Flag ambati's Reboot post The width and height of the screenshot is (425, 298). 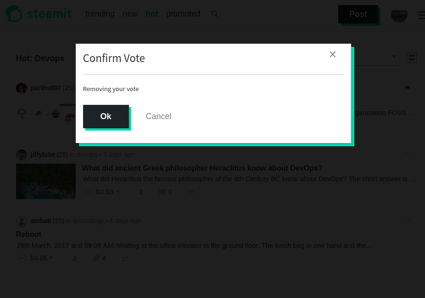(407, 221)
